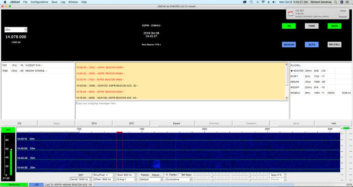This screenshot has width=353, height=187.
Task: Open the Configurations menu
Action: 39,2
